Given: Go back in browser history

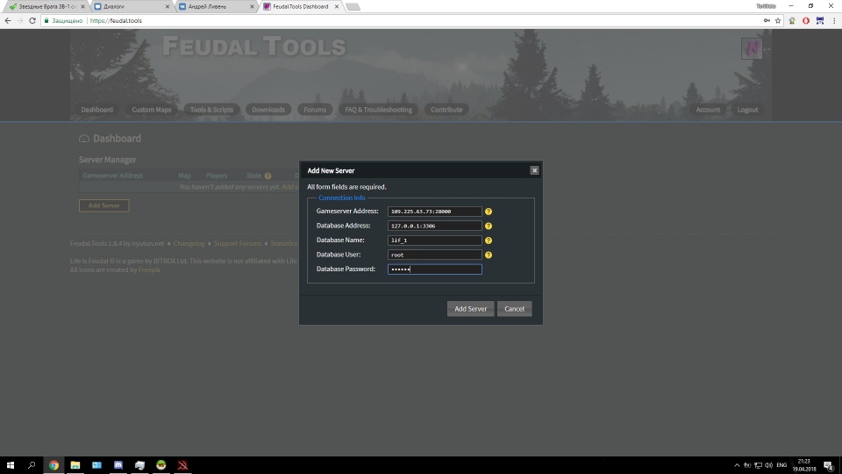Looking at the screenshot, I should (8, 20).
